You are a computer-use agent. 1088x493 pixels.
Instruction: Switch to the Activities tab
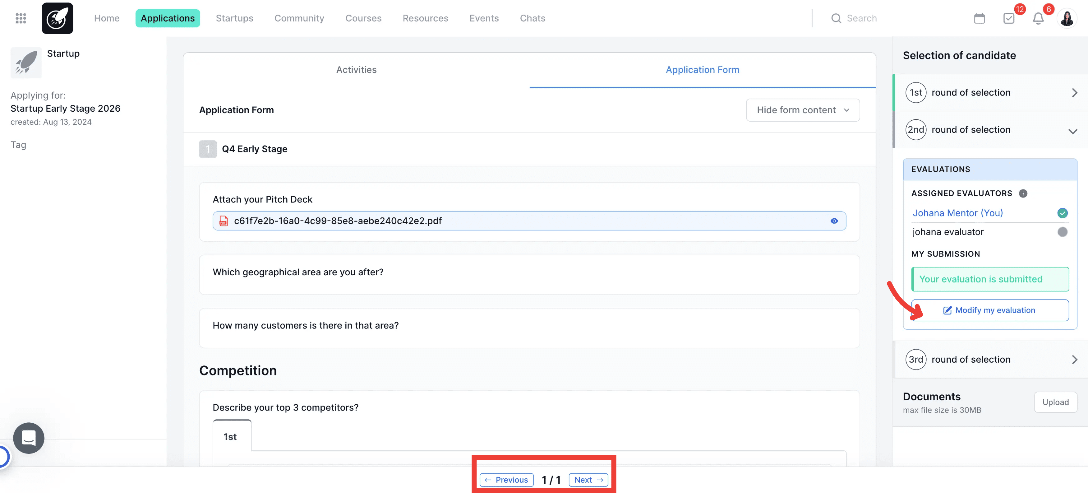click(356, 70)
